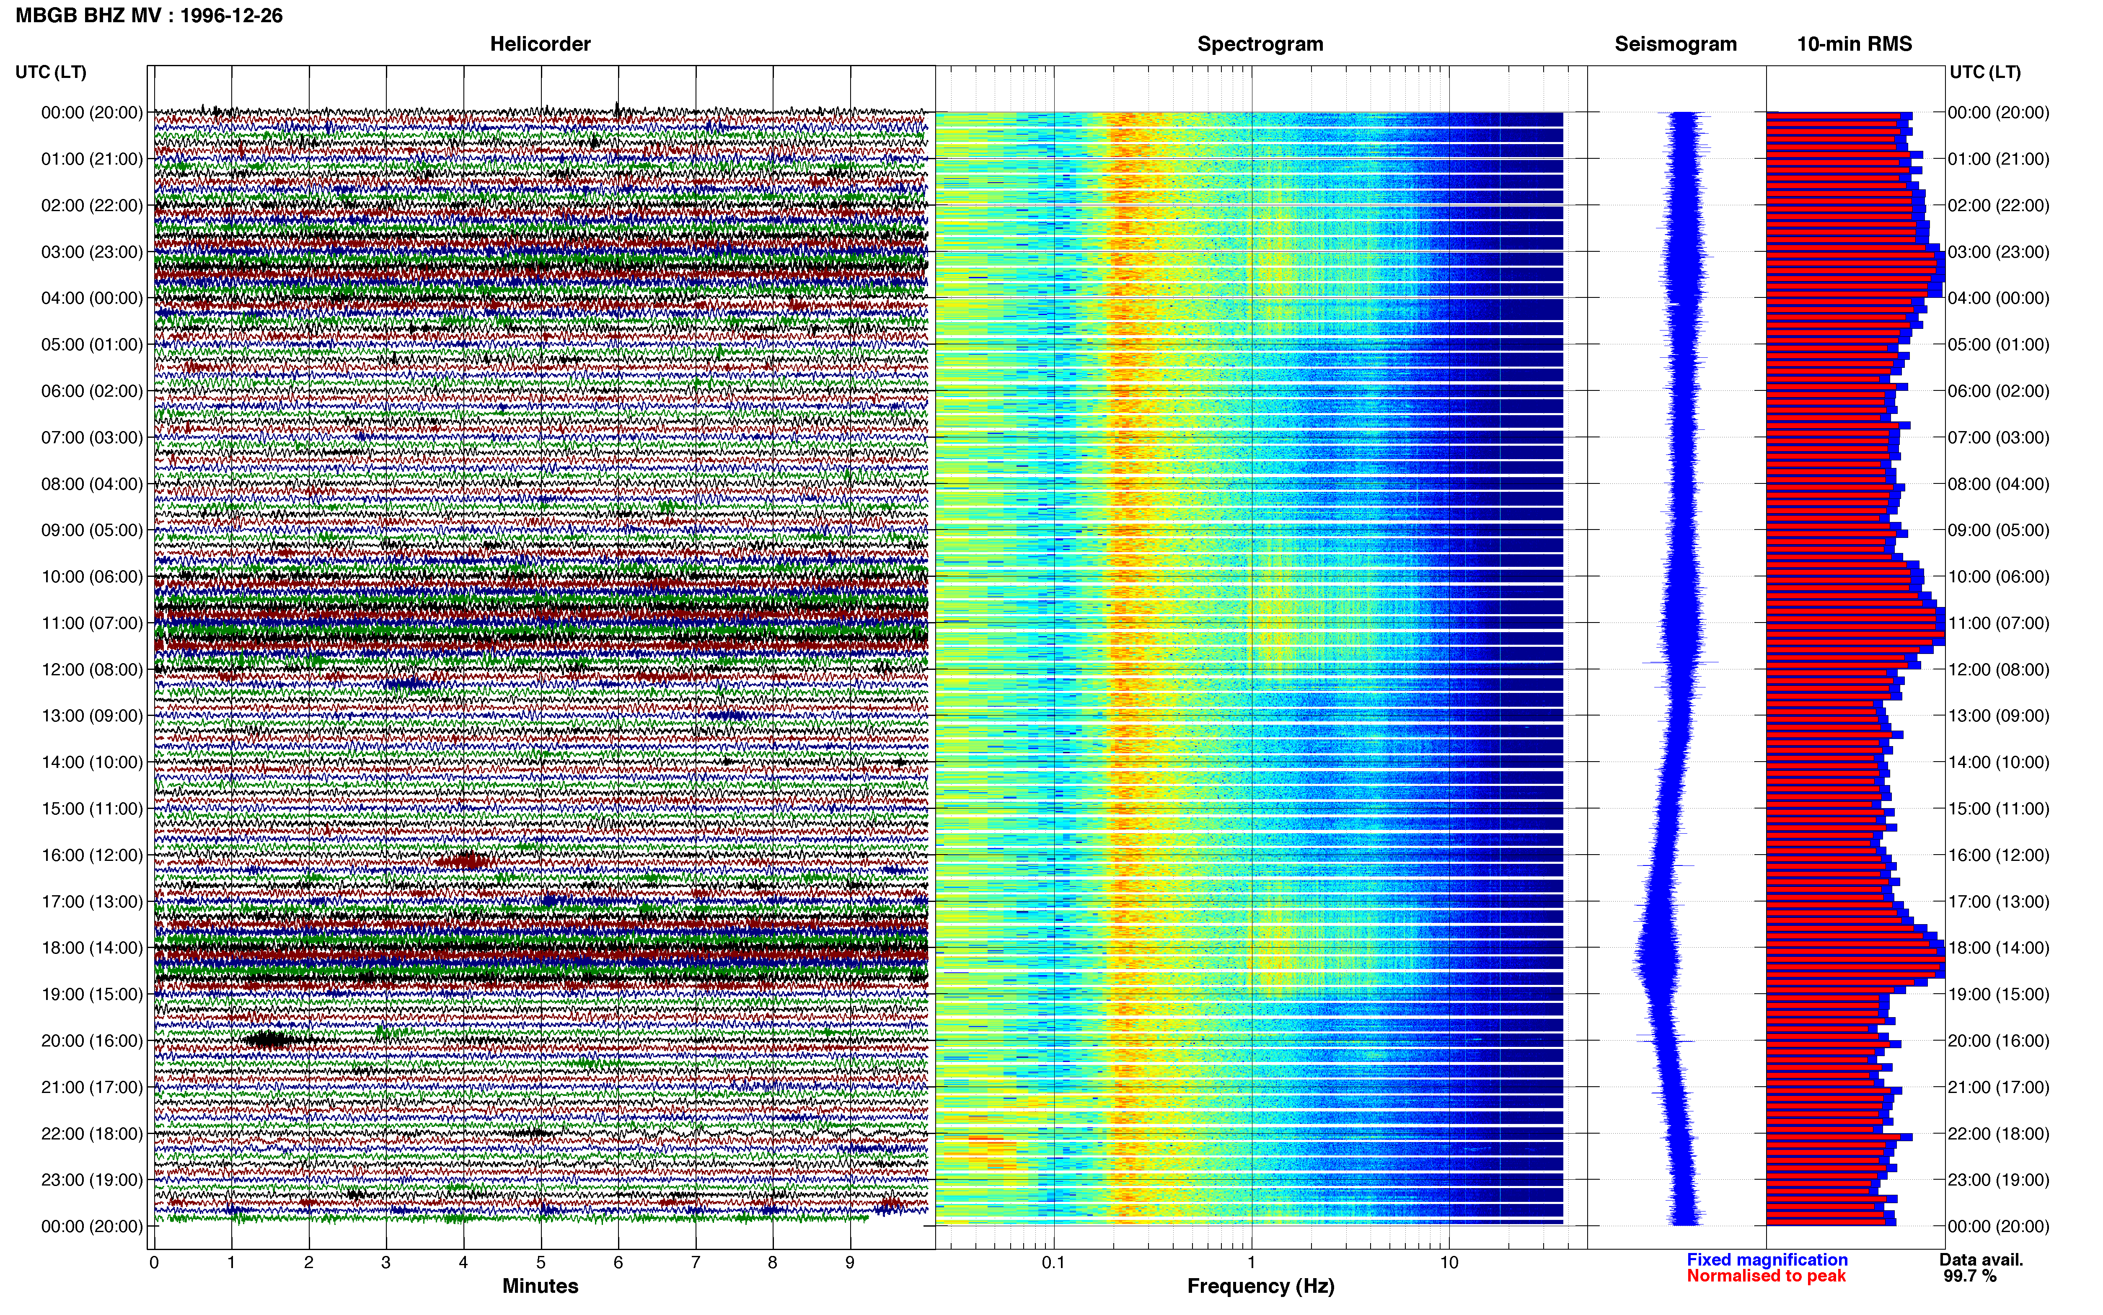Click 06:00 (02:00) label beside the RMS panel
This screenshot has width=2103, height=1315.
(x=1999, y=391)
